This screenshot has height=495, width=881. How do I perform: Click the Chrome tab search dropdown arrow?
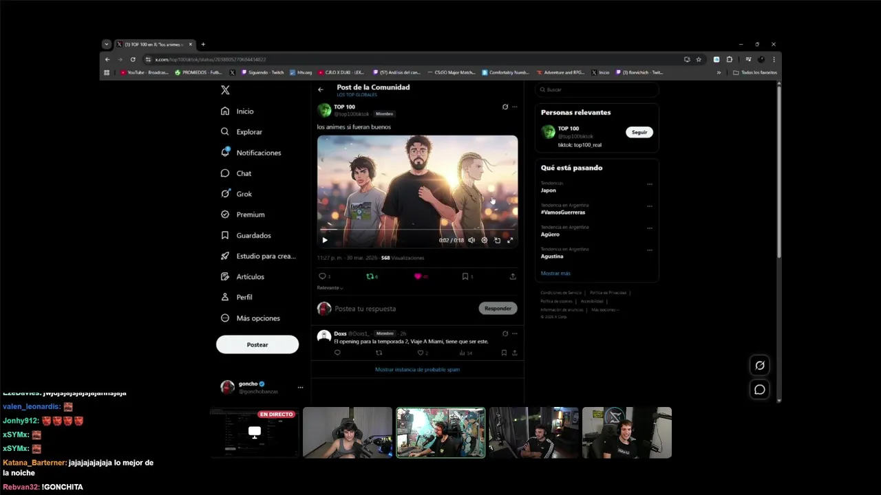[x=106, y=44]
